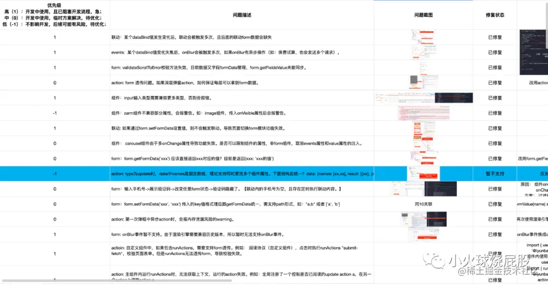548x285 pixels.
Task: Open screenshot thumbnail in highlighted type为update row
Action: (423, 174)
